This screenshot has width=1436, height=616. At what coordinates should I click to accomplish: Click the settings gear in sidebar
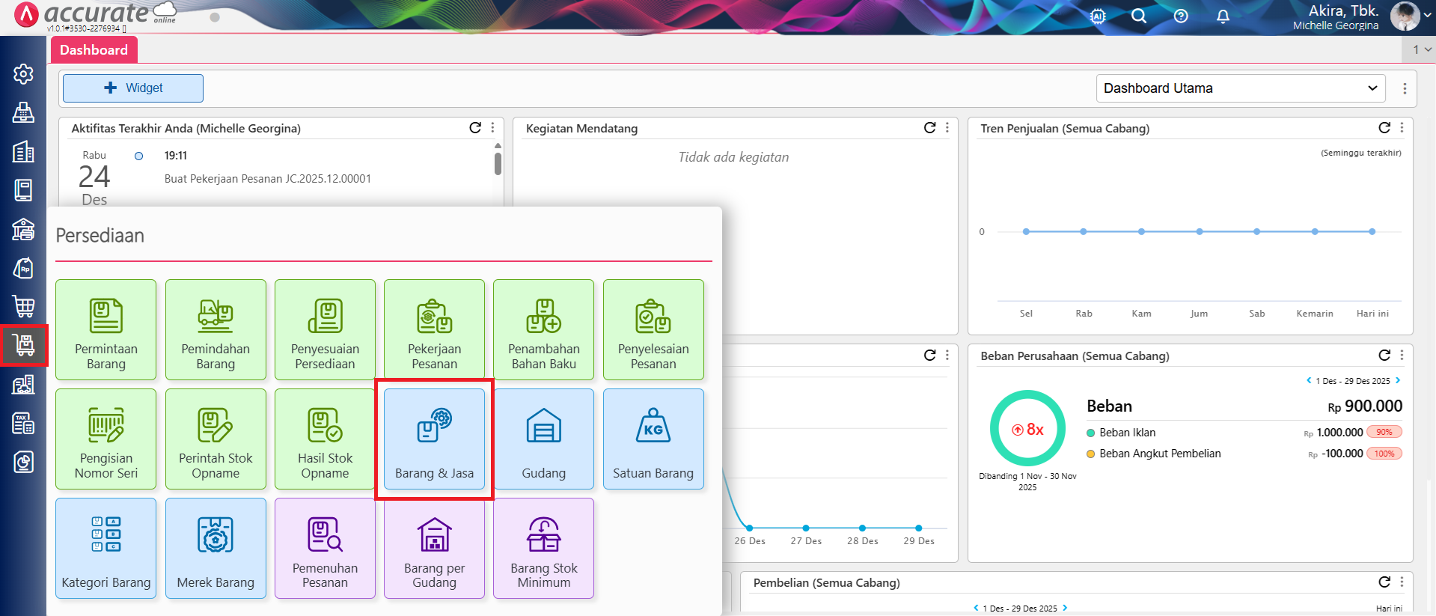23,73
